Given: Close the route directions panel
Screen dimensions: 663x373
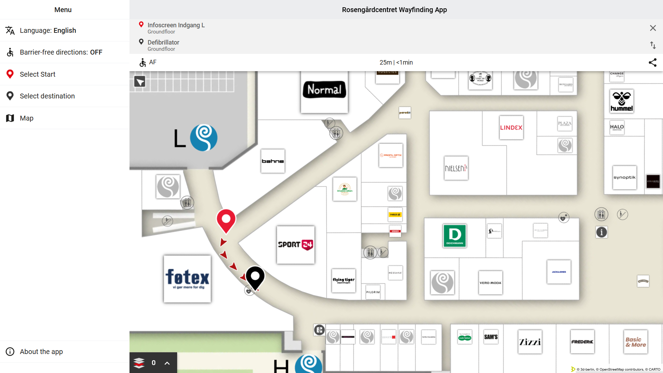Looking at the screenshot, I should coord(653,28).
